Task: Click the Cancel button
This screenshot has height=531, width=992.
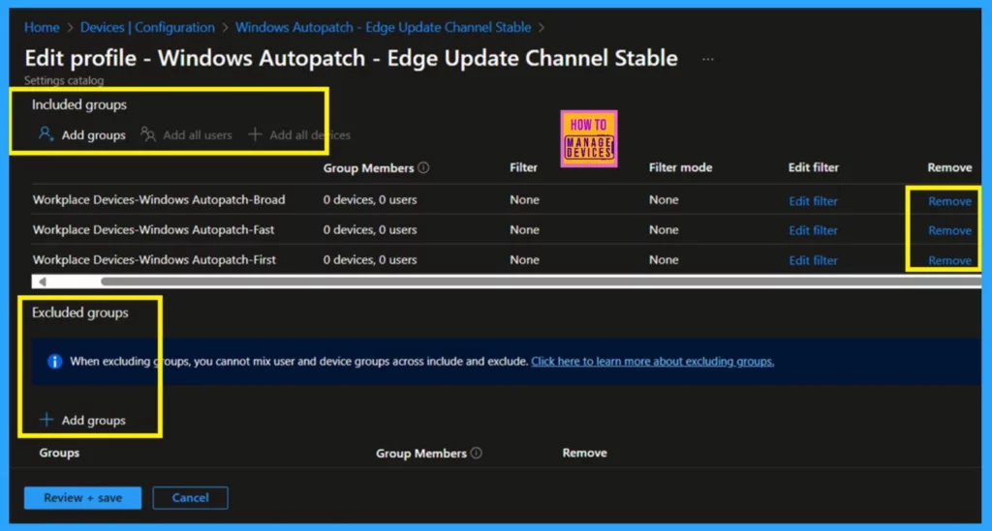Action: coord(191,497)
